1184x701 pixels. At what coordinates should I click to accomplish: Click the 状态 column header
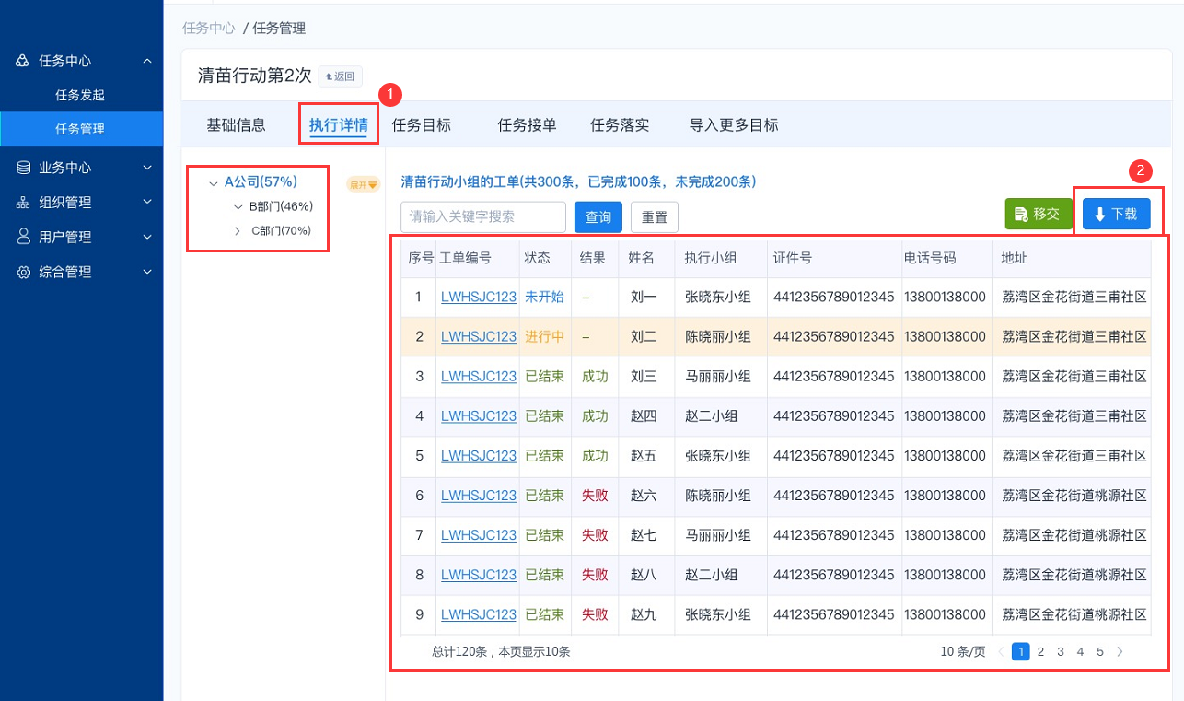[537, 259]
